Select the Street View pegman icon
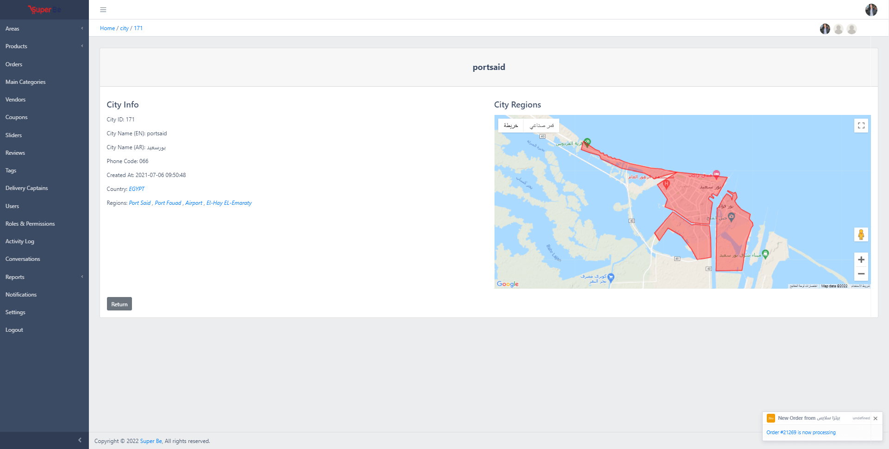This screenshot has height=449, width=889. [x=861, y=234]
